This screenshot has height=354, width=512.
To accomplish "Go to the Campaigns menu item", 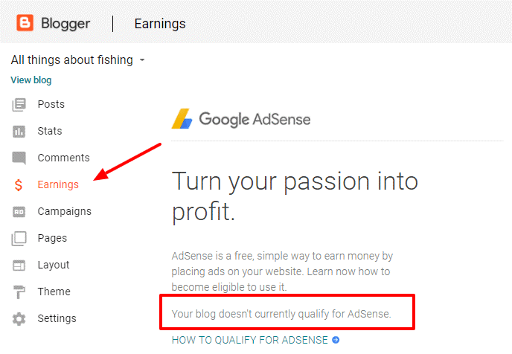I will point(64,212).
